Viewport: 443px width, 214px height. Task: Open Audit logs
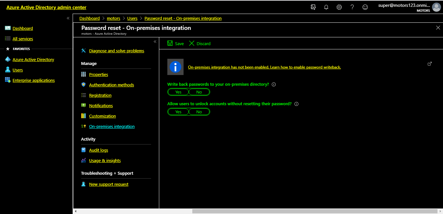coord(99,150)
